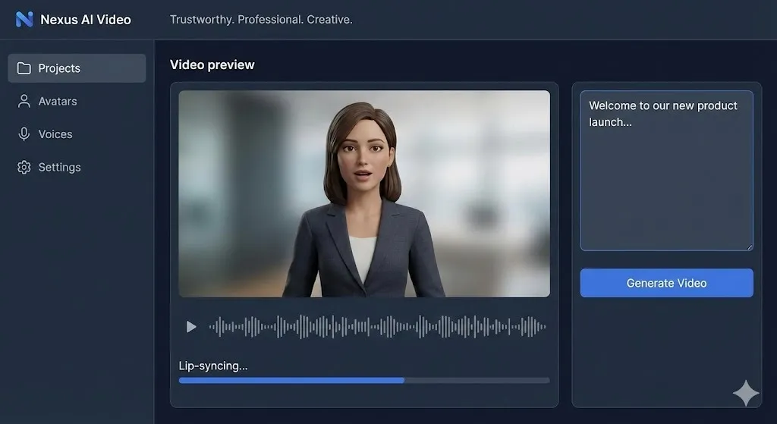Click the Avatars person icon
Image resolution: width=777 pixels, height=424 pixels.
tap(24, 101)
